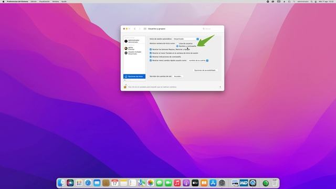336x189 pixels.
Task: Click the padlock to unlock changes
Action: click(125, 87)
